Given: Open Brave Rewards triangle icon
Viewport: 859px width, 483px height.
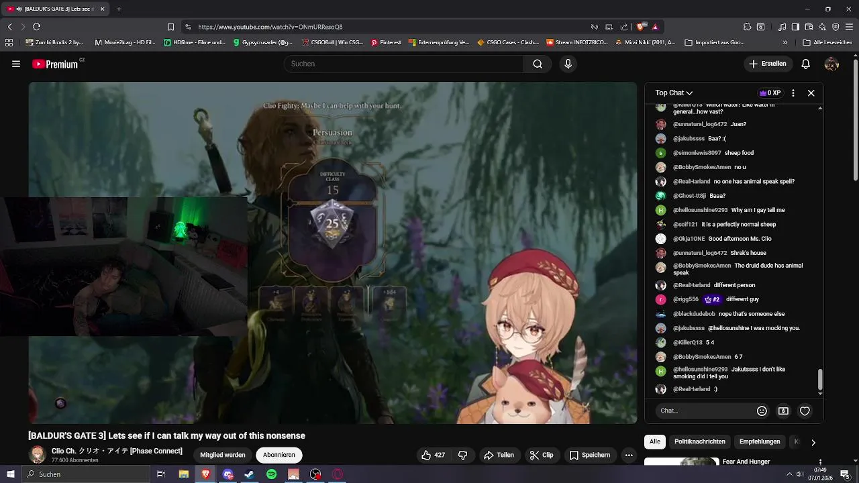Looking at the screenshot, I should coord(655,27).
